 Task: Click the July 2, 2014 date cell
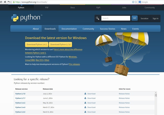tap(47, 94)
